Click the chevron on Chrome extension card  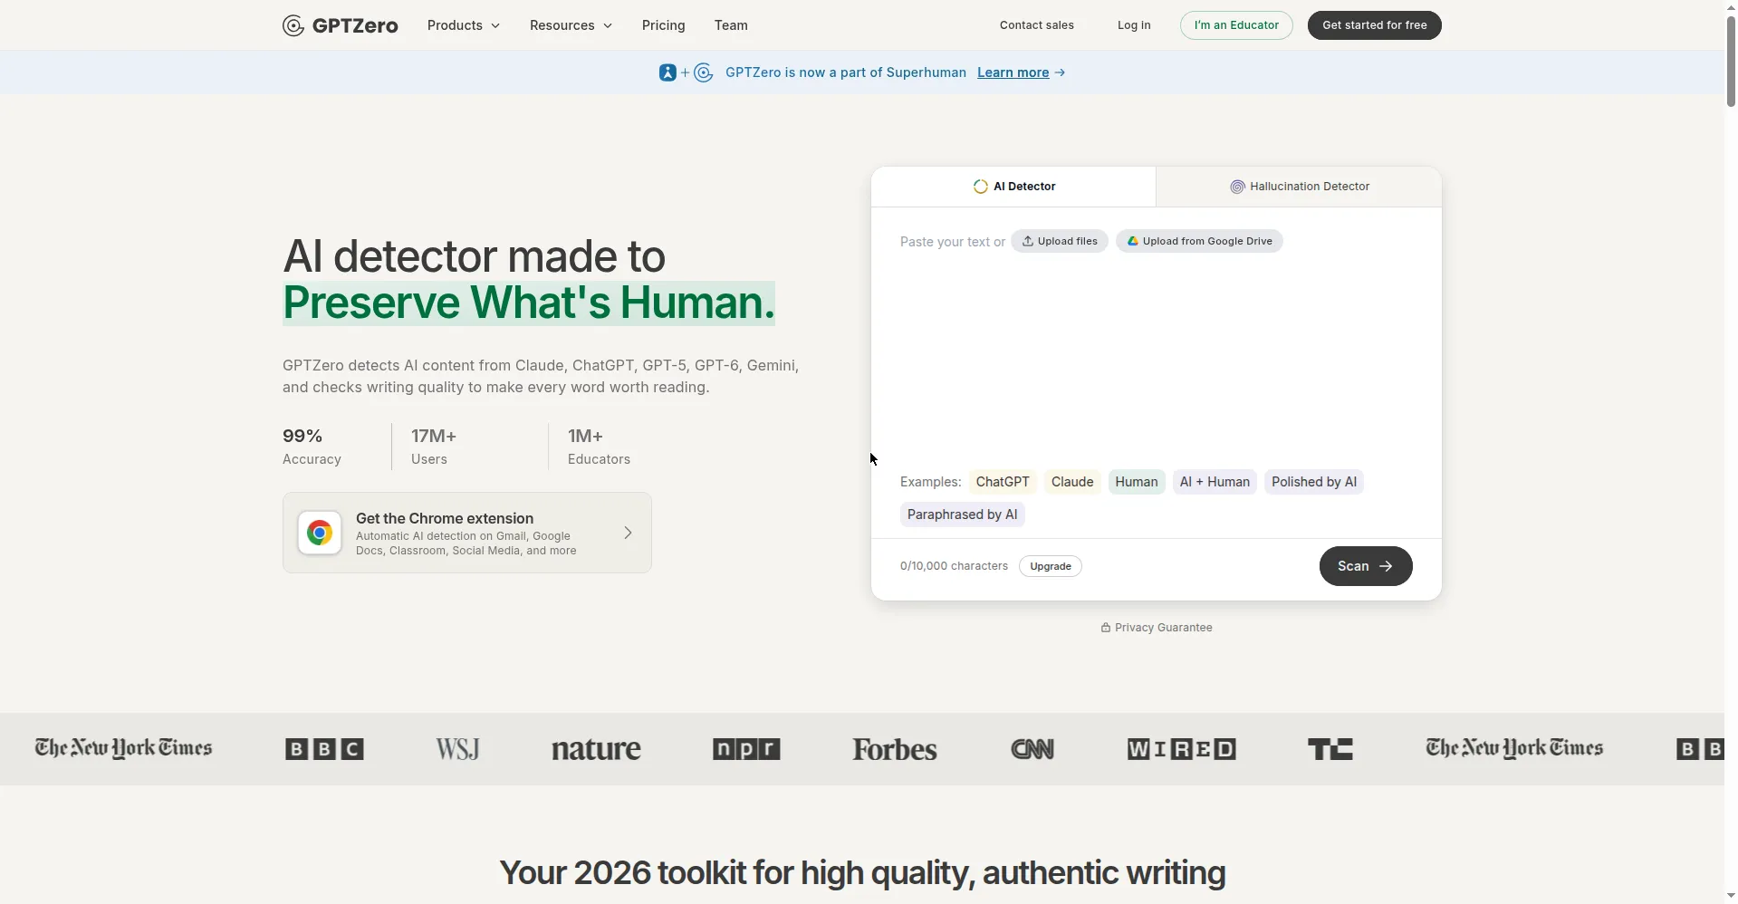(x=628, y=533)
